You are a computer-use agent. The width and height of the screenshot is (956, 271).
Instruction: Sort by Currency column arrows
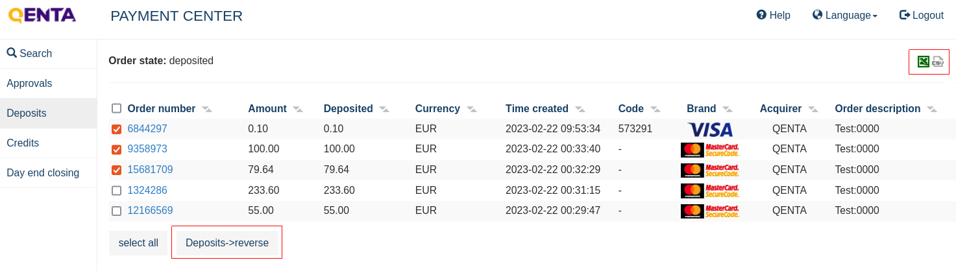tap(471, 109)
